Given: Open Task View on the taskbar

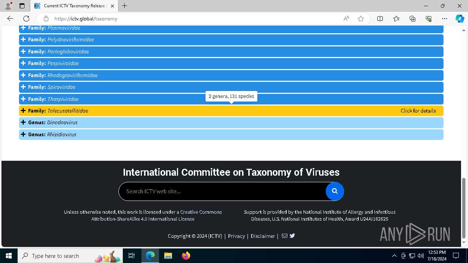Looking at the screenshot, I should tap(132, 256).
